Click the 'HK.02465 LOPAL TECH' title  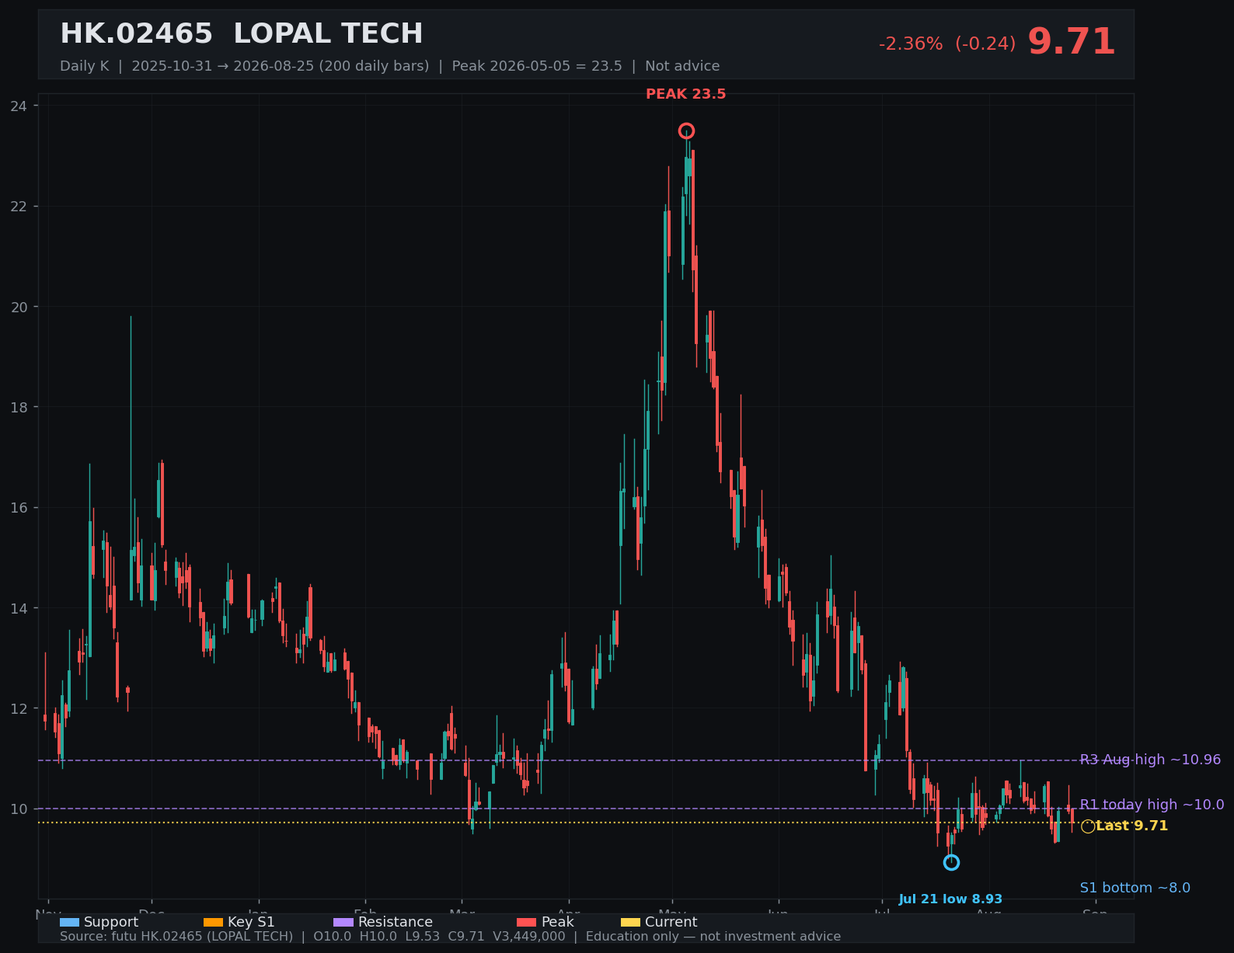(242, 34)
